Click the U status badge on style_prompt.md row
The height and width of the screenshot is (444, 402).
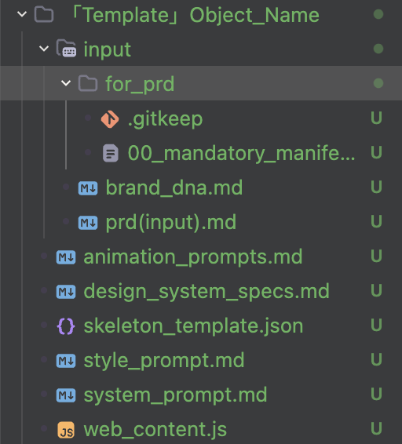pyautogui.click(x=376, y=359)
